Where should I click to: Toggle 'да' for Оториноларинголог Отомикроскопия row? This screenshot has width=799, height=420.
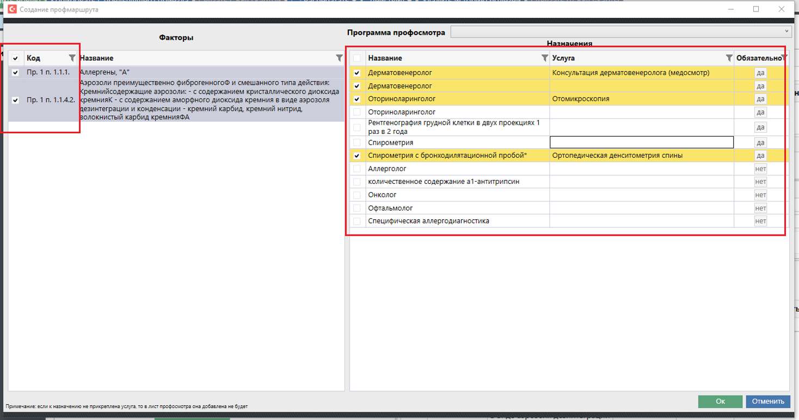760,99
